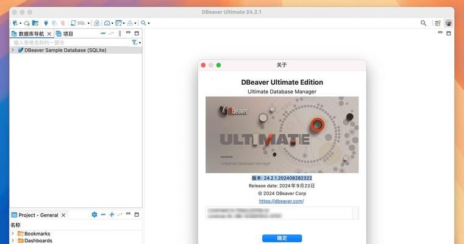Minimize the database navigator panel

pyautogui.click(x=128, y=32)
